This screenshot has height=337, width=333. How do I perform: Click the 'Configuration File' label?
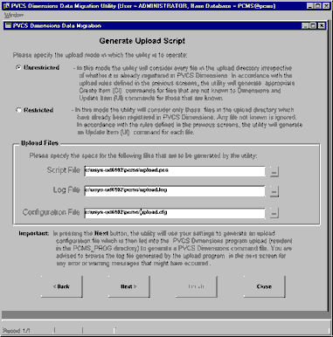(51, 212)
